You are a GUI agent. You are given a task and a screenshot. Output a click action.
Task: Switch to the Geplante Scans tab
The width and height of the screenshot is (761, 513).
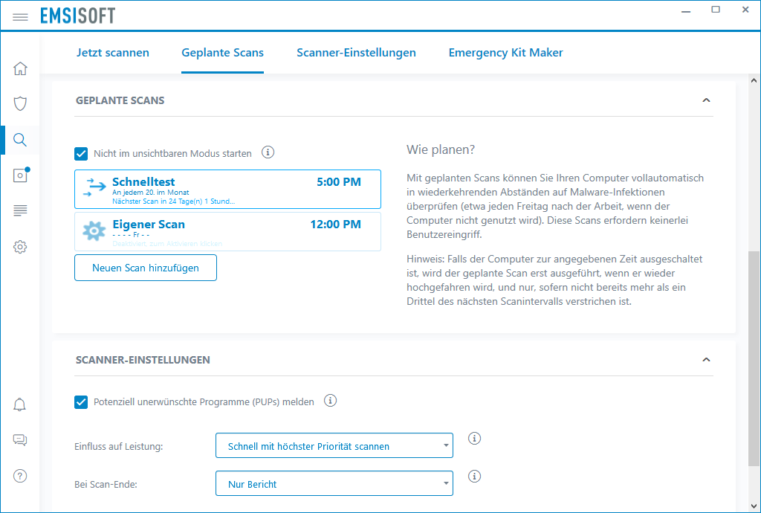(x=223, y=53)
